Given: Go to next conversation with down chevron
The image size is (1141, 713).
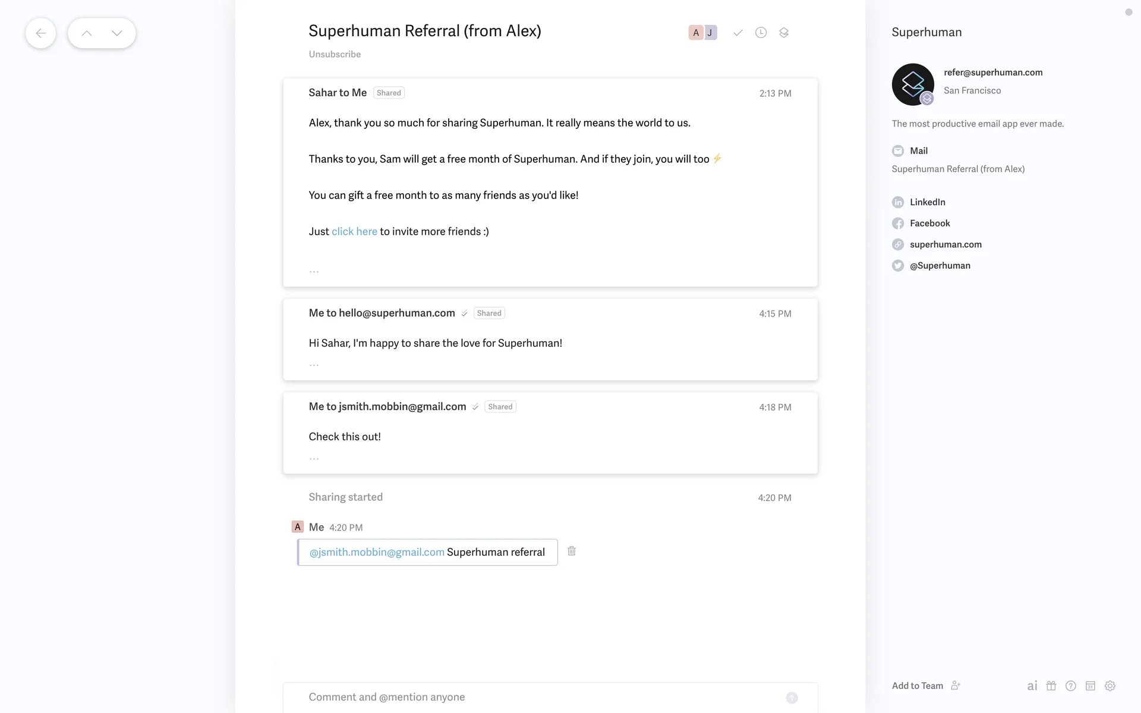Looking at the screenshot, I should pyautogui.click(x=117, y=33).
